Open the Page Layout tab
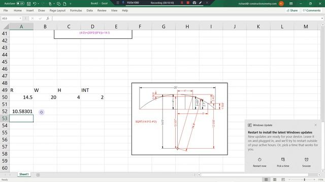Screen dimensions: 325x182 57,10
